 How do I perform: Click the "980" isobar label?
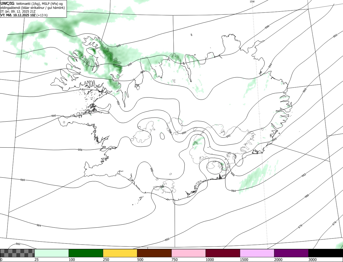307,196
